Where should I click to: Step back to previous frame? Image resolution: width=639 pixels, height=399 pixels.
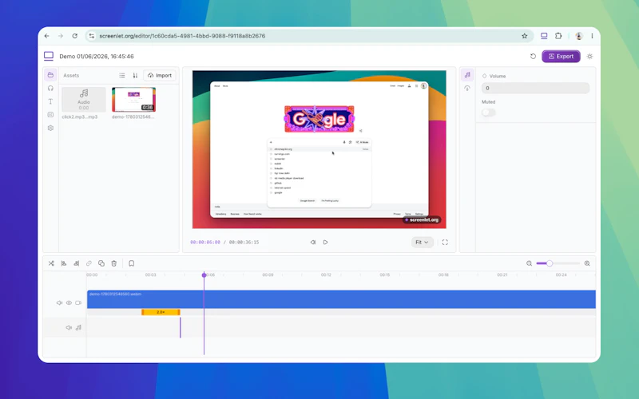click(x=313, y=243)
